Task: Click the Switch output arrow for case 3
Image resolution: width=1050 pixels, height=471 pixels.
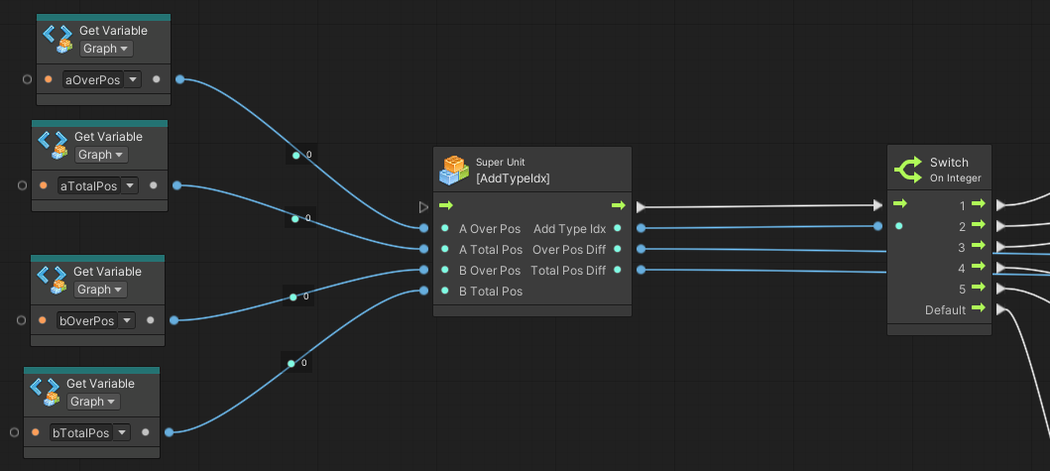Action: click(x=979, y=246)
